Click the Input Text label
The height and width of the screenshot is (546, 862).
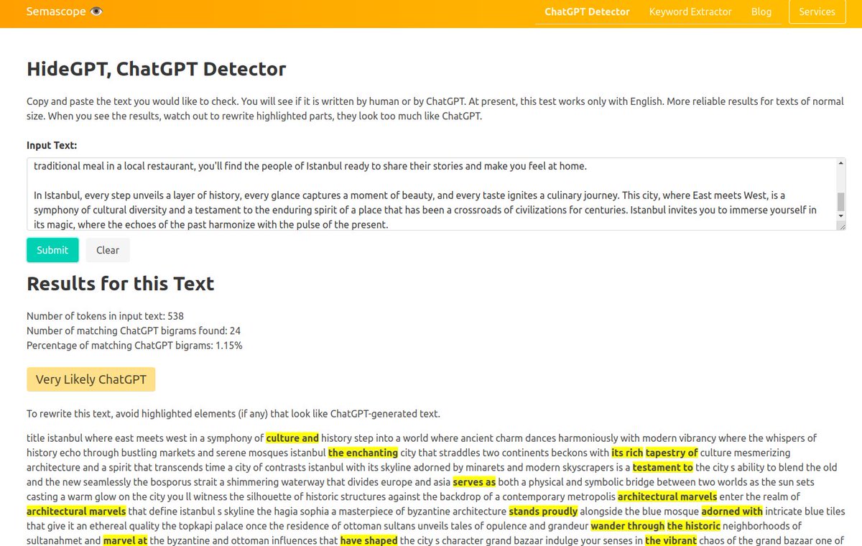[x=52, y=145]
